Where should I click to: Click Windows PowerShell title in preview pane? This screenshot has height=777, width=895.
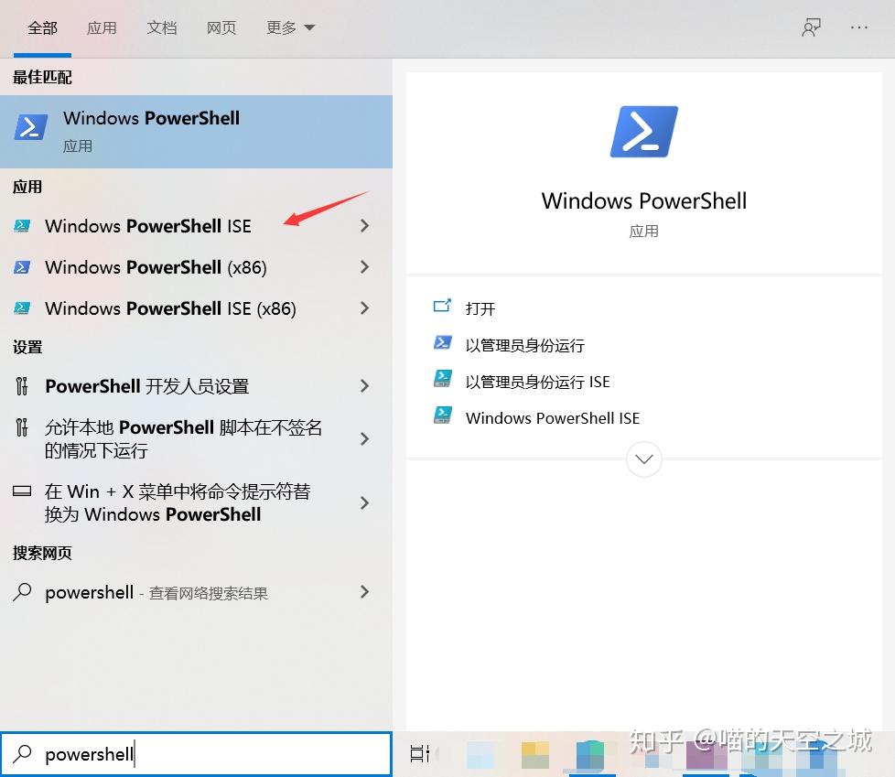tap(644, 201)
